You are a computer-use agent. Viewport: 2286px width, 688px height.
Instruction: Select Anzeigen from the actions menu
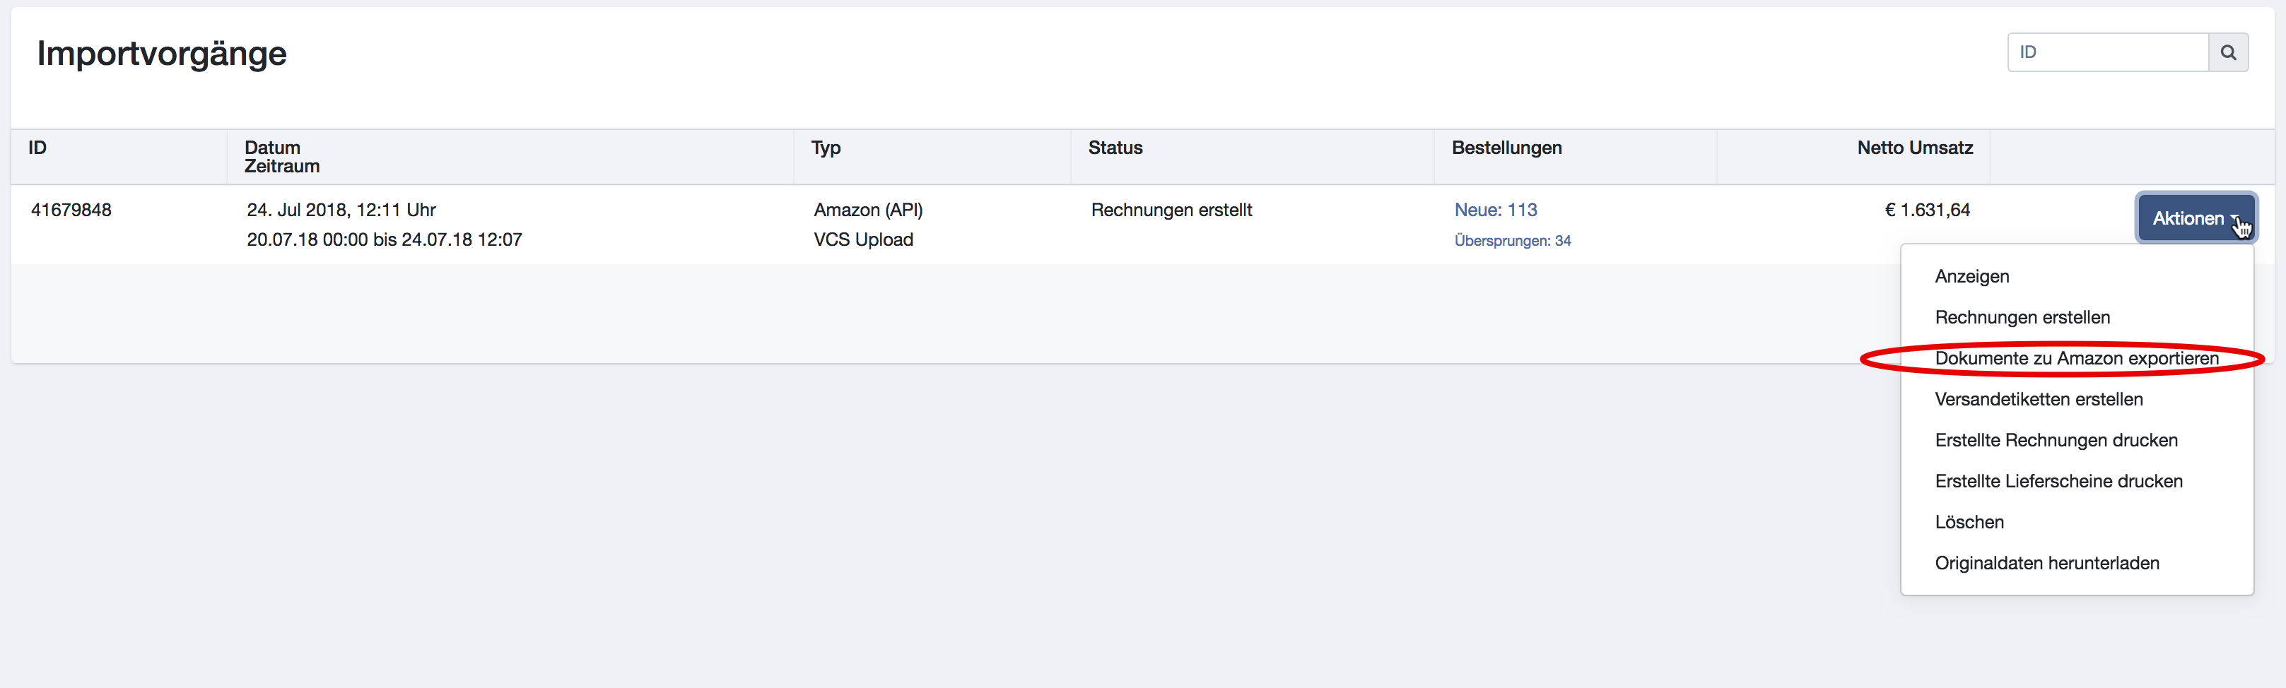point(1972,277)
